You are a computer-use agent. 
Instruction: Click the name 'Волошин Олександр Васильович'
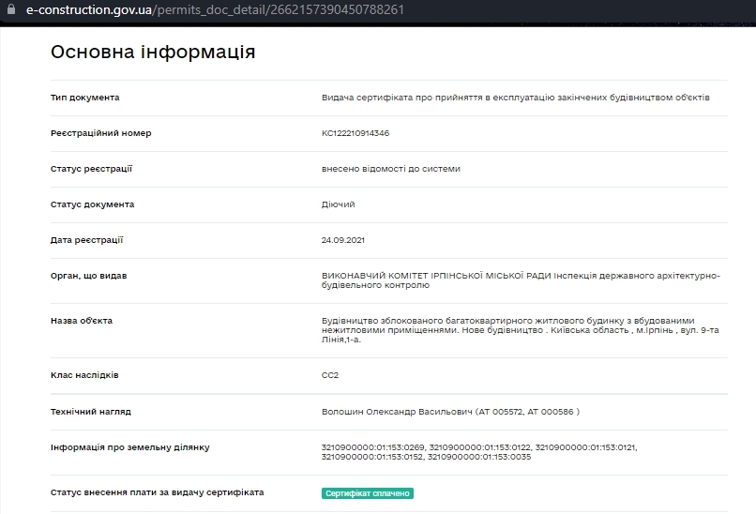point(397,412)
